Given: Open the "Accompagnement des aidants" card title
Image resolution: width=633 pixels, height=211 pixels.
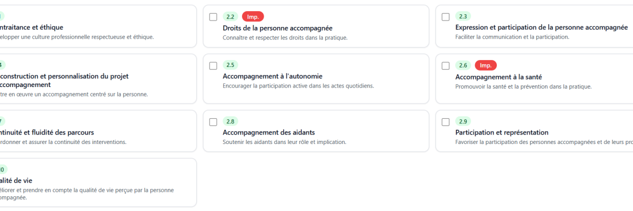Looking at the screenshot, I should (268, 132).
